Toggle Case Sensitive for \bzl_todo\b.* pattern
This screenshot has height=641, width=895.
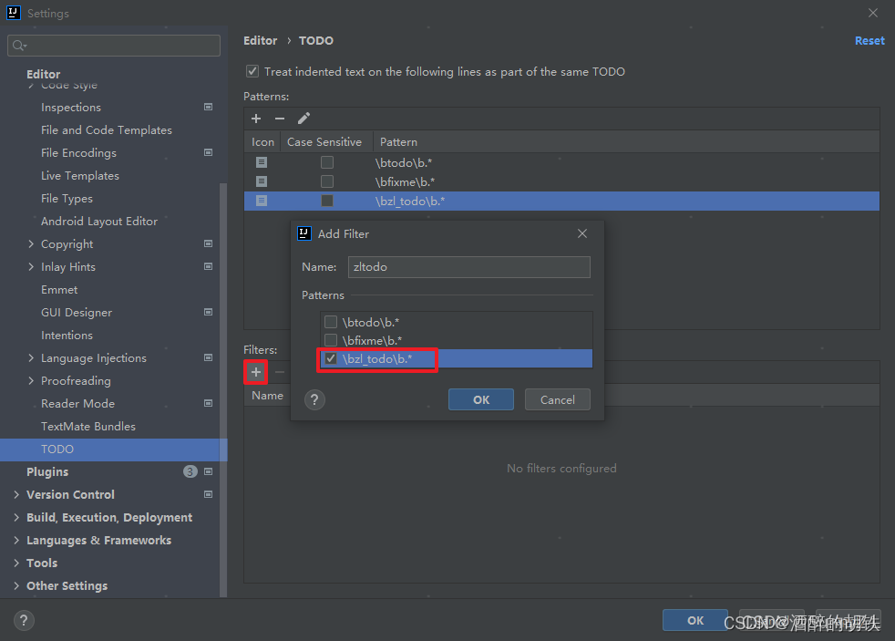point(327,201)
